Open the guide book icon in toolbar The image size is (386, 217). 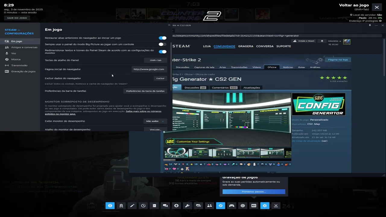click(154, 206)
